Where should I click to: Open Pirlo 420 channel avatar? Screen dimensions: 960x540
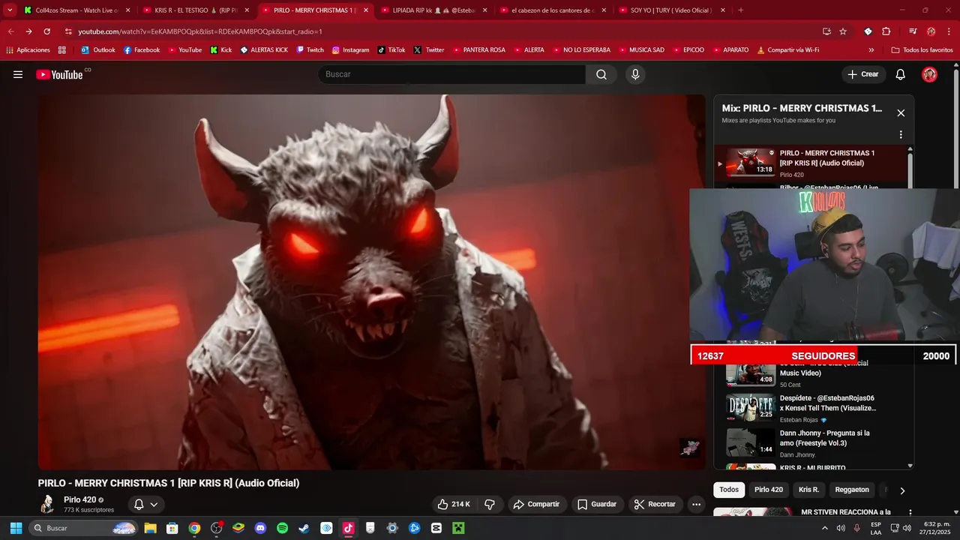pyautogui.click(x=47, y=504)
